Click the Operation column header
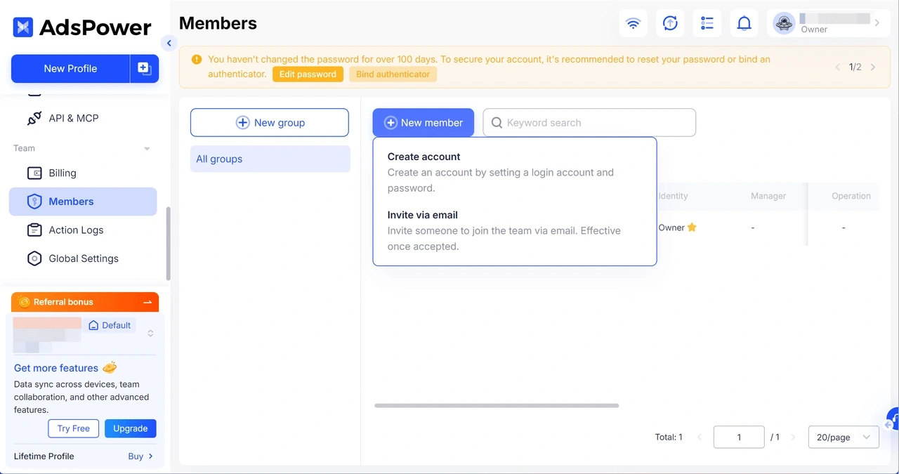 [851, 196]
